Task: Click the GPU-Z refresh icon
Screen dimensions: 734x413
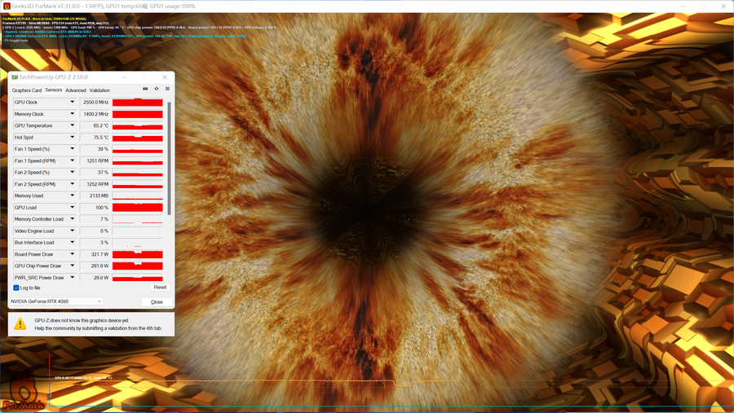Action: tap(157, 90)
